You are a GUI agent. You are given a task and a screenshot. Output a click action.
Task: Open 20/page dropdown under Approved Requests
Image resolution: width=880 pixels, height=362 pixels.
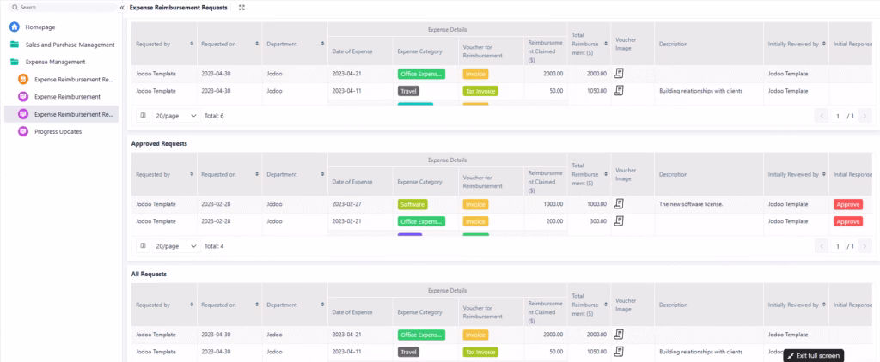click(175, 246)
